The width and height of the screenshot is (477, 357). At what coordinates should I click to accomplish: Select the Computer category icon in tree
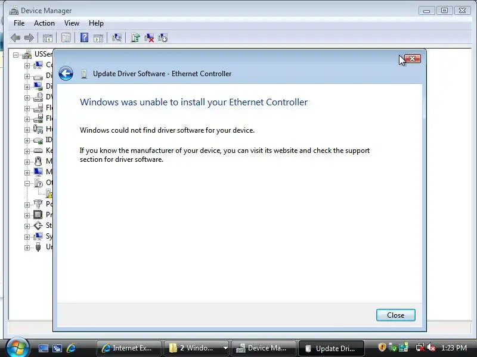(x=38, y=65)
